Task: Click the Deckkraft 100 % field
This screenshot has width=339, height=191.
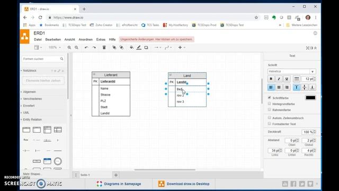Action: (307, 132)
